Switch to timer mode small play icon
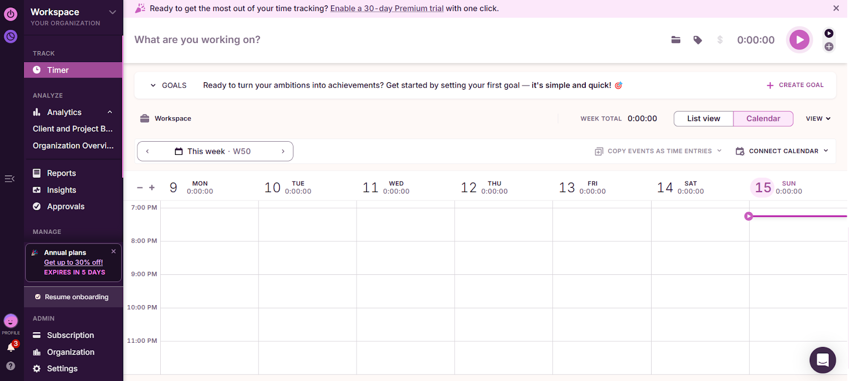 pyautogui.click(x=829, y=33)
